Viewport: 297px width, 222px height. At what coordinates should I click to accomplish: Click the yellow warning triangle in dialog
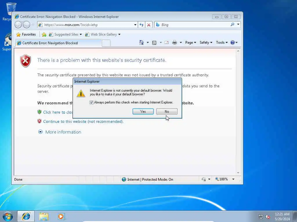[81, 93]
